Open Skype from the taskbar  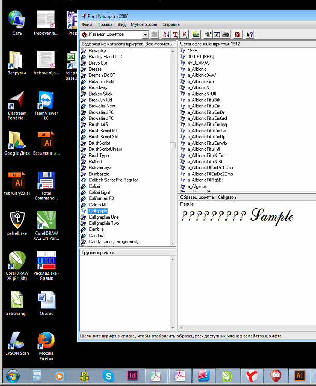109,376
